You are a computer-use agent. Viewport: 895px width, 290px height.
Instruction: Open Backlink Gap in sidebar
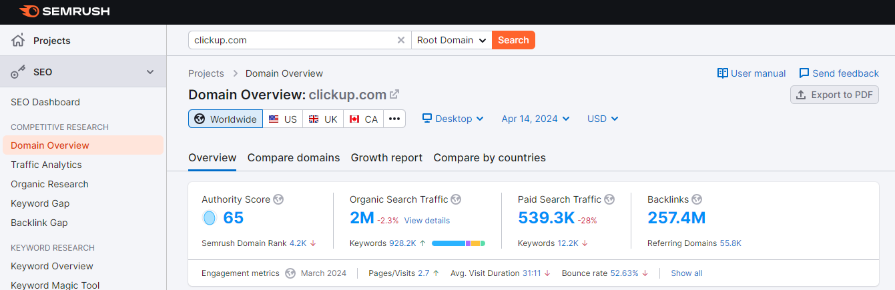39,223
